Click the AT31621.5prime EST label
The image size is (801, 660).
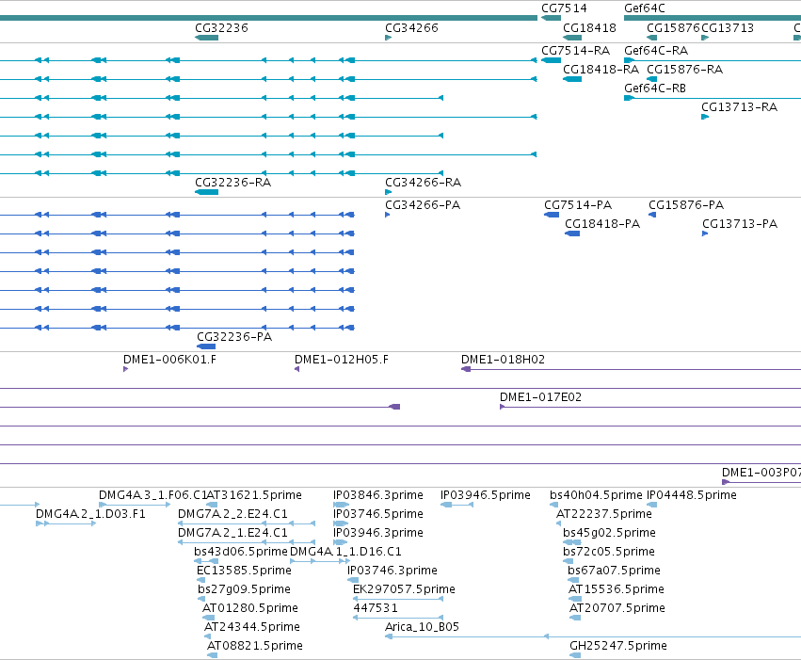[x=254, y=495]
